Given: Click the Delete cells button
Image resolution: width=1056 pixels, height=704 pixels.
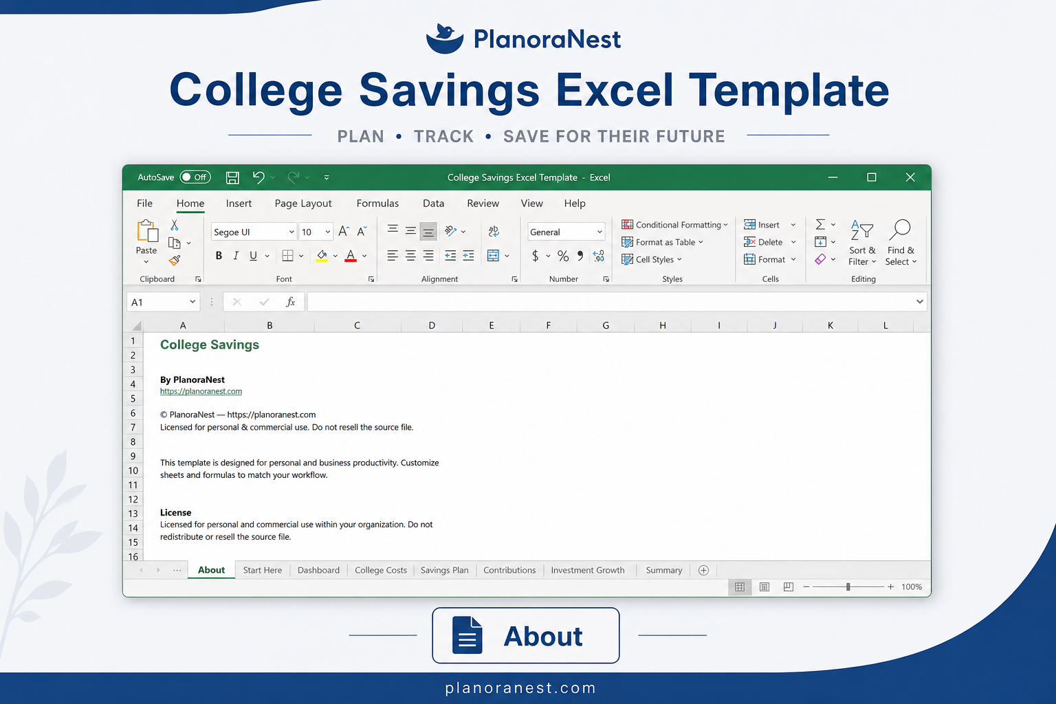Looking at the screenshot, I should [x=770, y=242].
